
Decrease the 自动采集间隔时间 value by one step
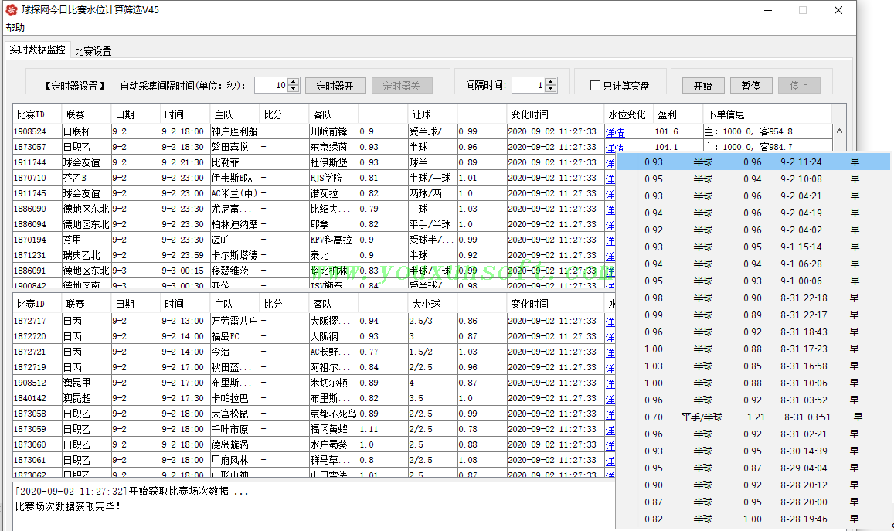click(293, 89)
